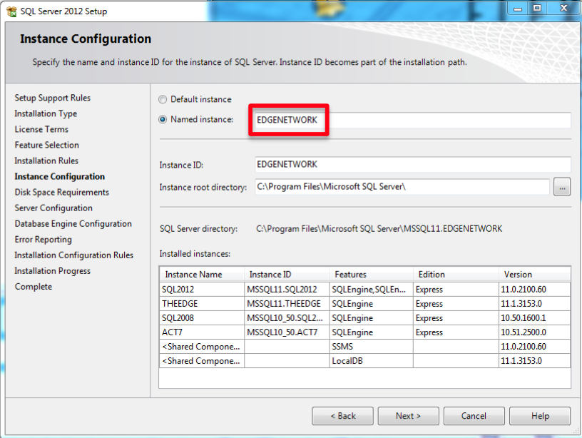Sort by the Edition column header
The width and height of the screenshot is (582, 438).
pos(456,275)
